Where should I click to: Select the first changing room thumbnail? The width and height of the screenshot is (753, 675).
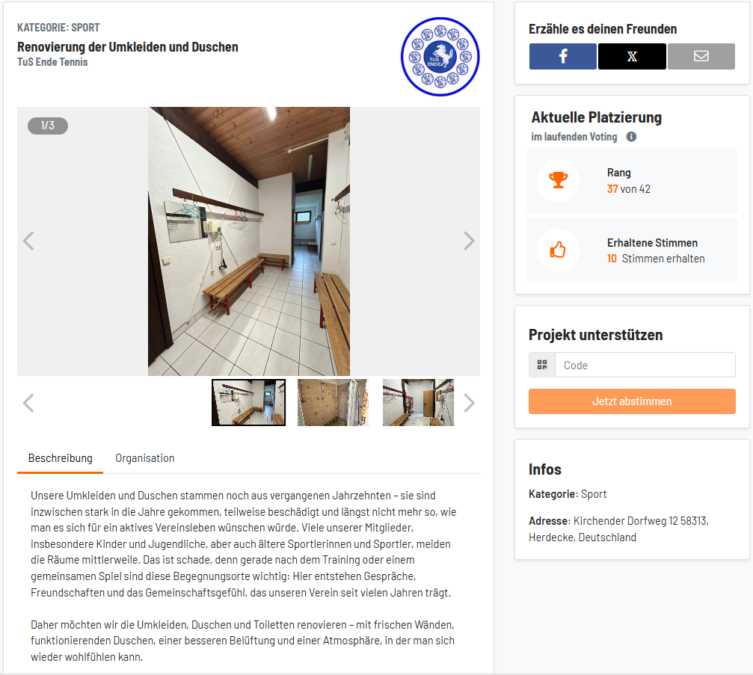(249, 402)
